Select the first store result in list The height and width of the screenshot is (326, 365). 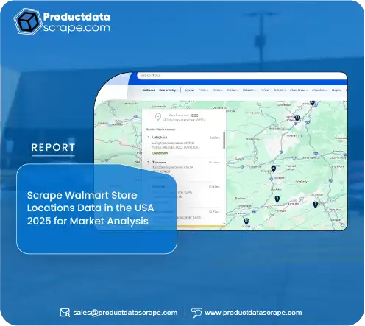click(x=183, y=145)
